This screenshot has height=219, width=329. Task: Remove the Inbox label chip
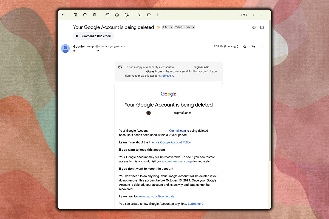[x=171, y=27]
